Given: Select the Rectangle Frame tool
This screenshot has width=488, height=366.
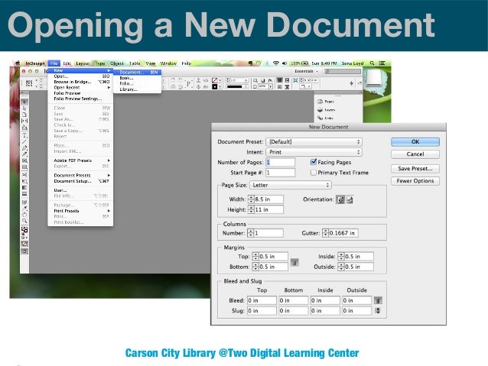Looking at the screenshot, I should click(x=24, y=160).
